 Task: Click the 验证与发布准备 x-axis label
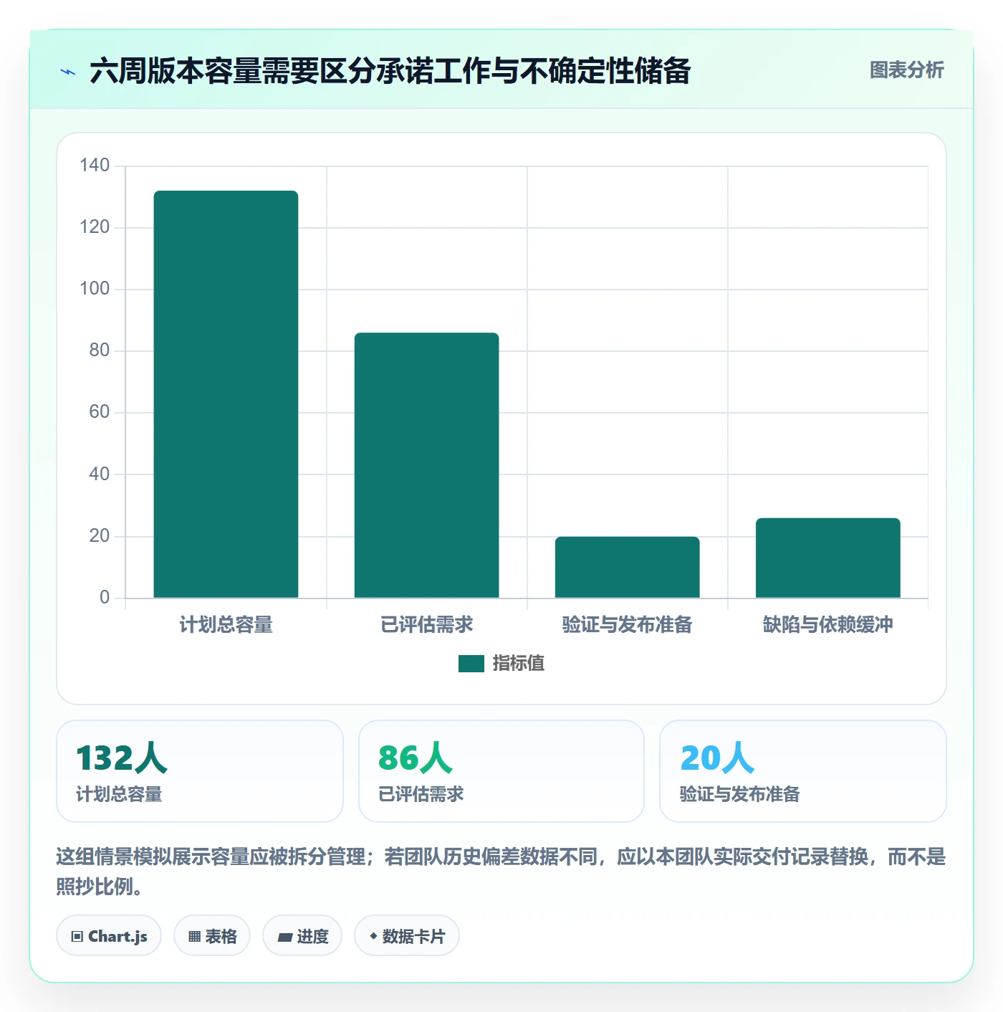627,625
